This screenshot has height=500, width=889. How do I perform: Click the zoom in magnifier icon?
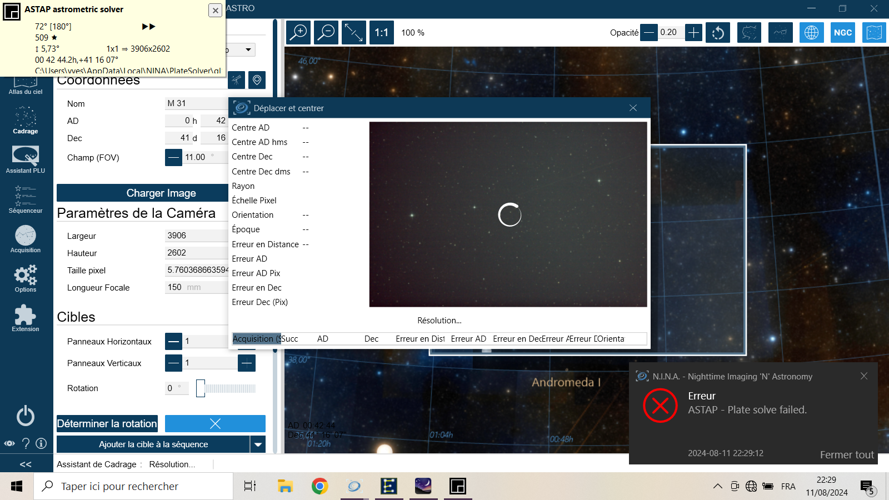(298, 32)
